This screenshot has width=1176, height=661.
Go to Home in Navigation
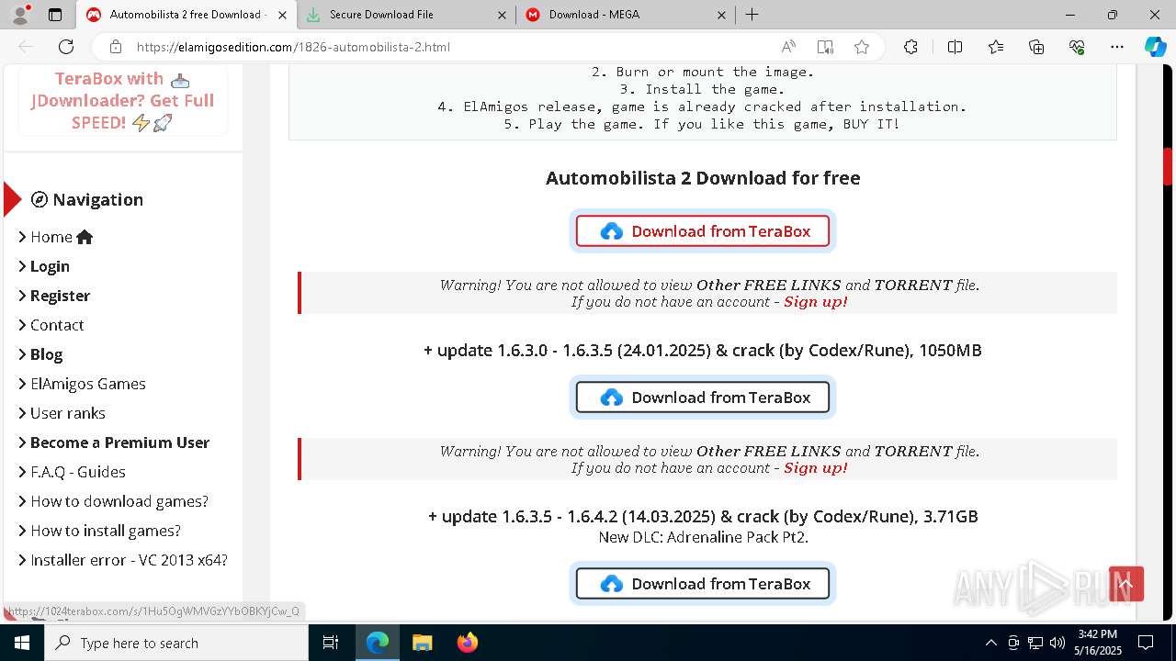tap(62, 237)
